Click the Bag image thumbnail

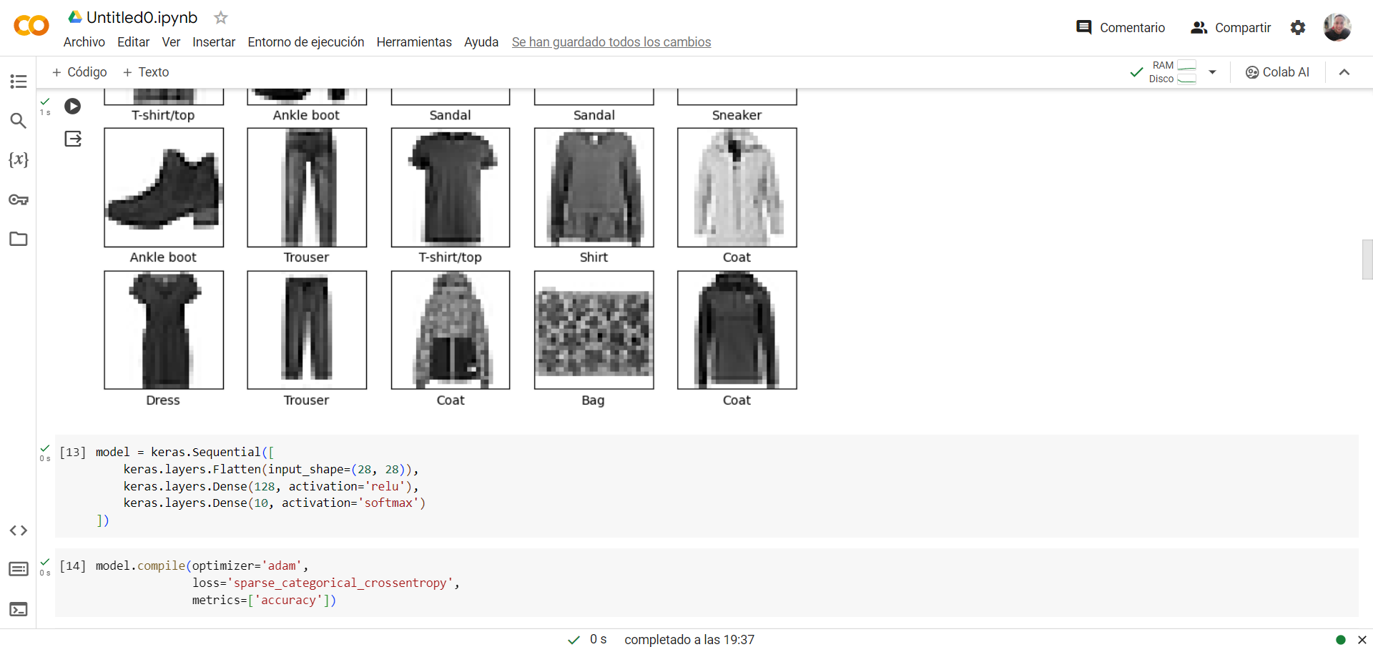pyautogui.click(x=594, y=330)
